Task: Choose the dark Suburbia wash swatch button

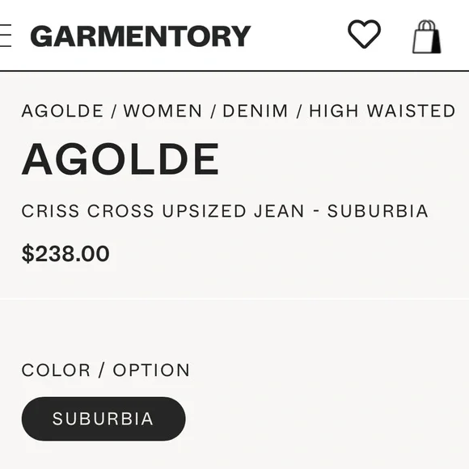Action: tap(104, 419)
